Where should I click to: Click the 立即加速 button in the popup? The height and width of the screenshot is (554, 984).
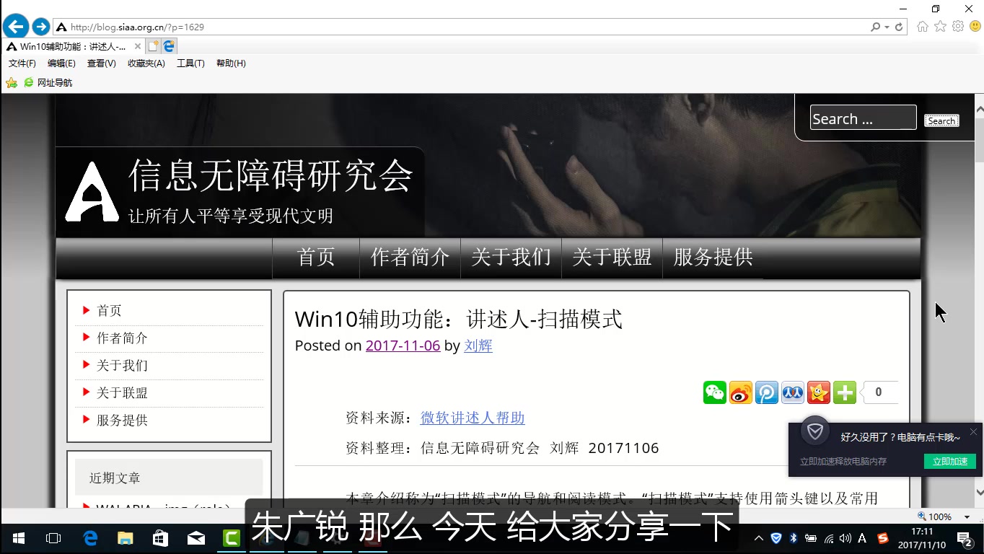click(950, 462)
